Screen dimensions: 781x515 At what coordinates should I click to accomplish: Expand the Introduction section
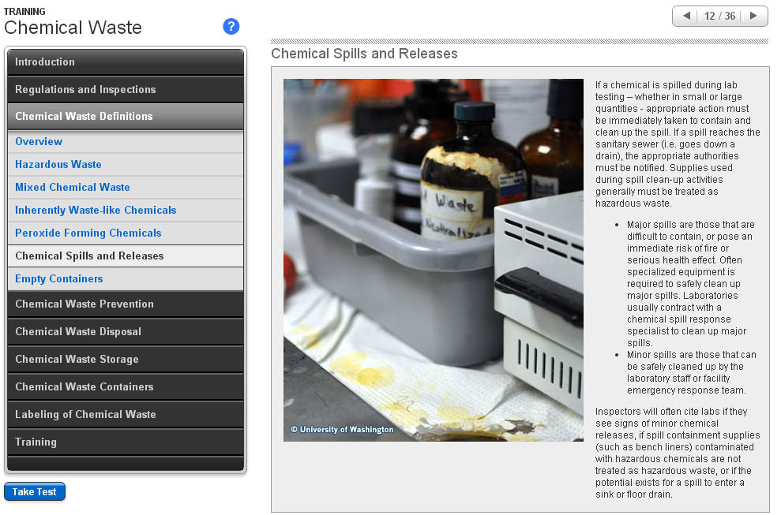(126, 62)
